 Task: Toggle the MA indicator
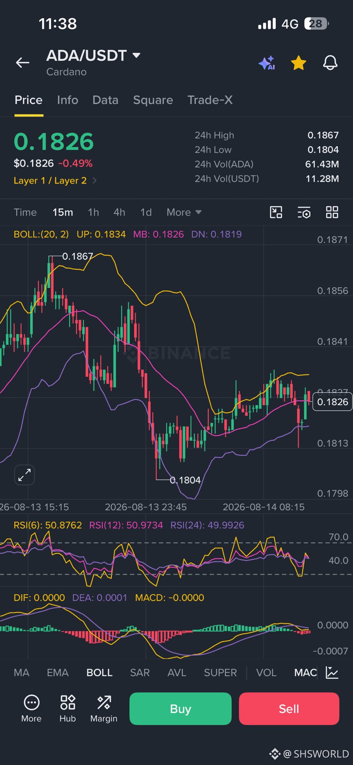pyautogui.click(x=21, y=672)
